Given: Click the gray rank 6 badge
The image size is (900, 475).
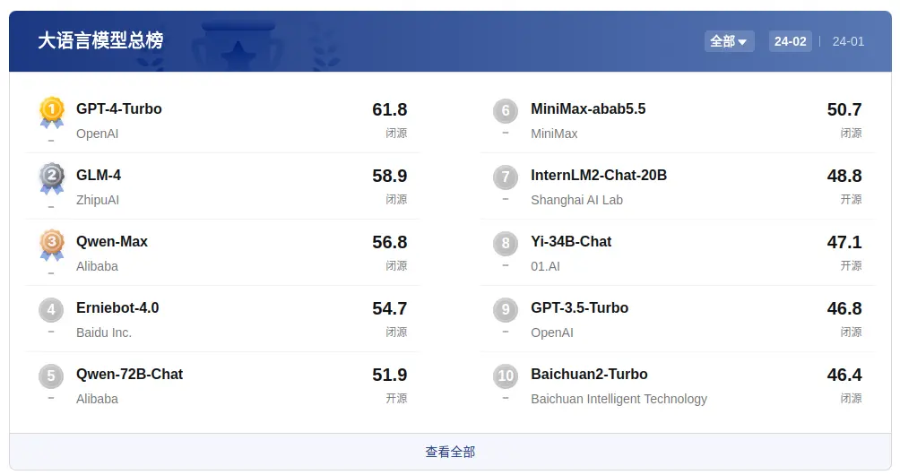Looking at the screenshot, I should [x=506, y=111].
